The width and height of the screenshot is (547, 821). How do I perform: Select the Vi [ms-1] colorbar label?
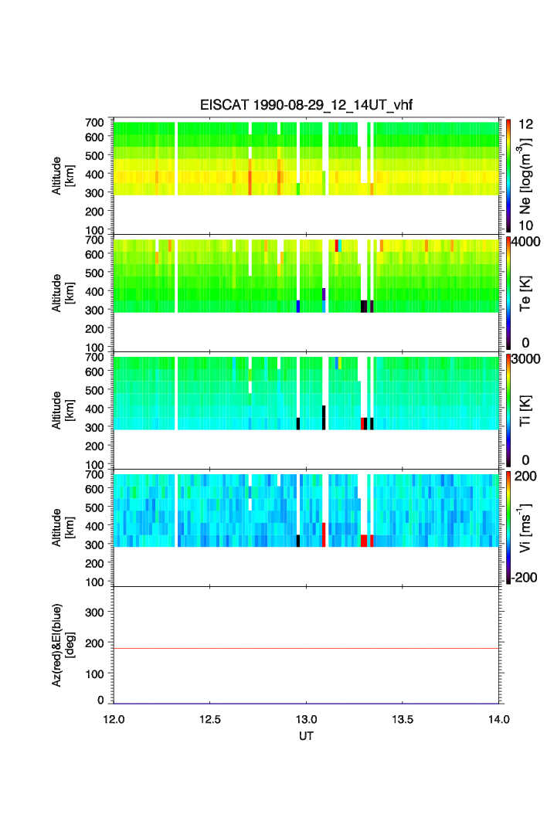[x=525, y=528]
